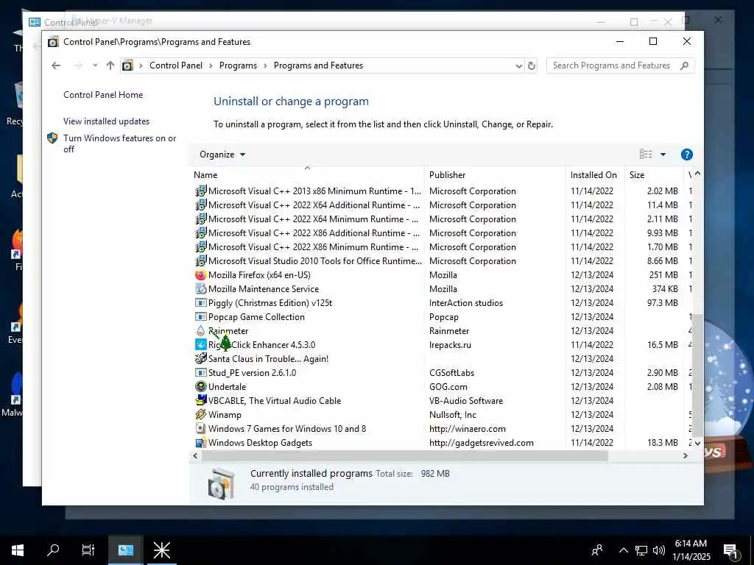Open the view options dropdown arrow
The width and height of the screenshot is (754, 565).
[663, 154]
